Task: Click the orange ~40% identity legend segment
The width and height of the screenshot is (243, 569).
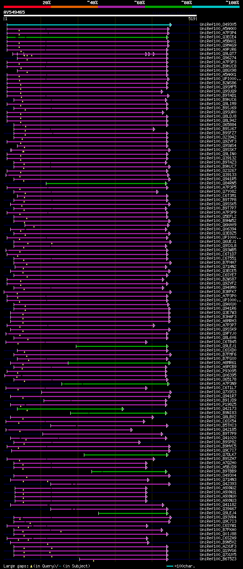Action: (x=74, y=6)
